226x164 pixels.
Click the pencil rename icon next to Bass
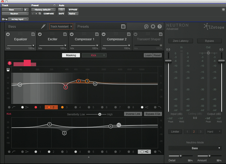(x=43, y=26)
